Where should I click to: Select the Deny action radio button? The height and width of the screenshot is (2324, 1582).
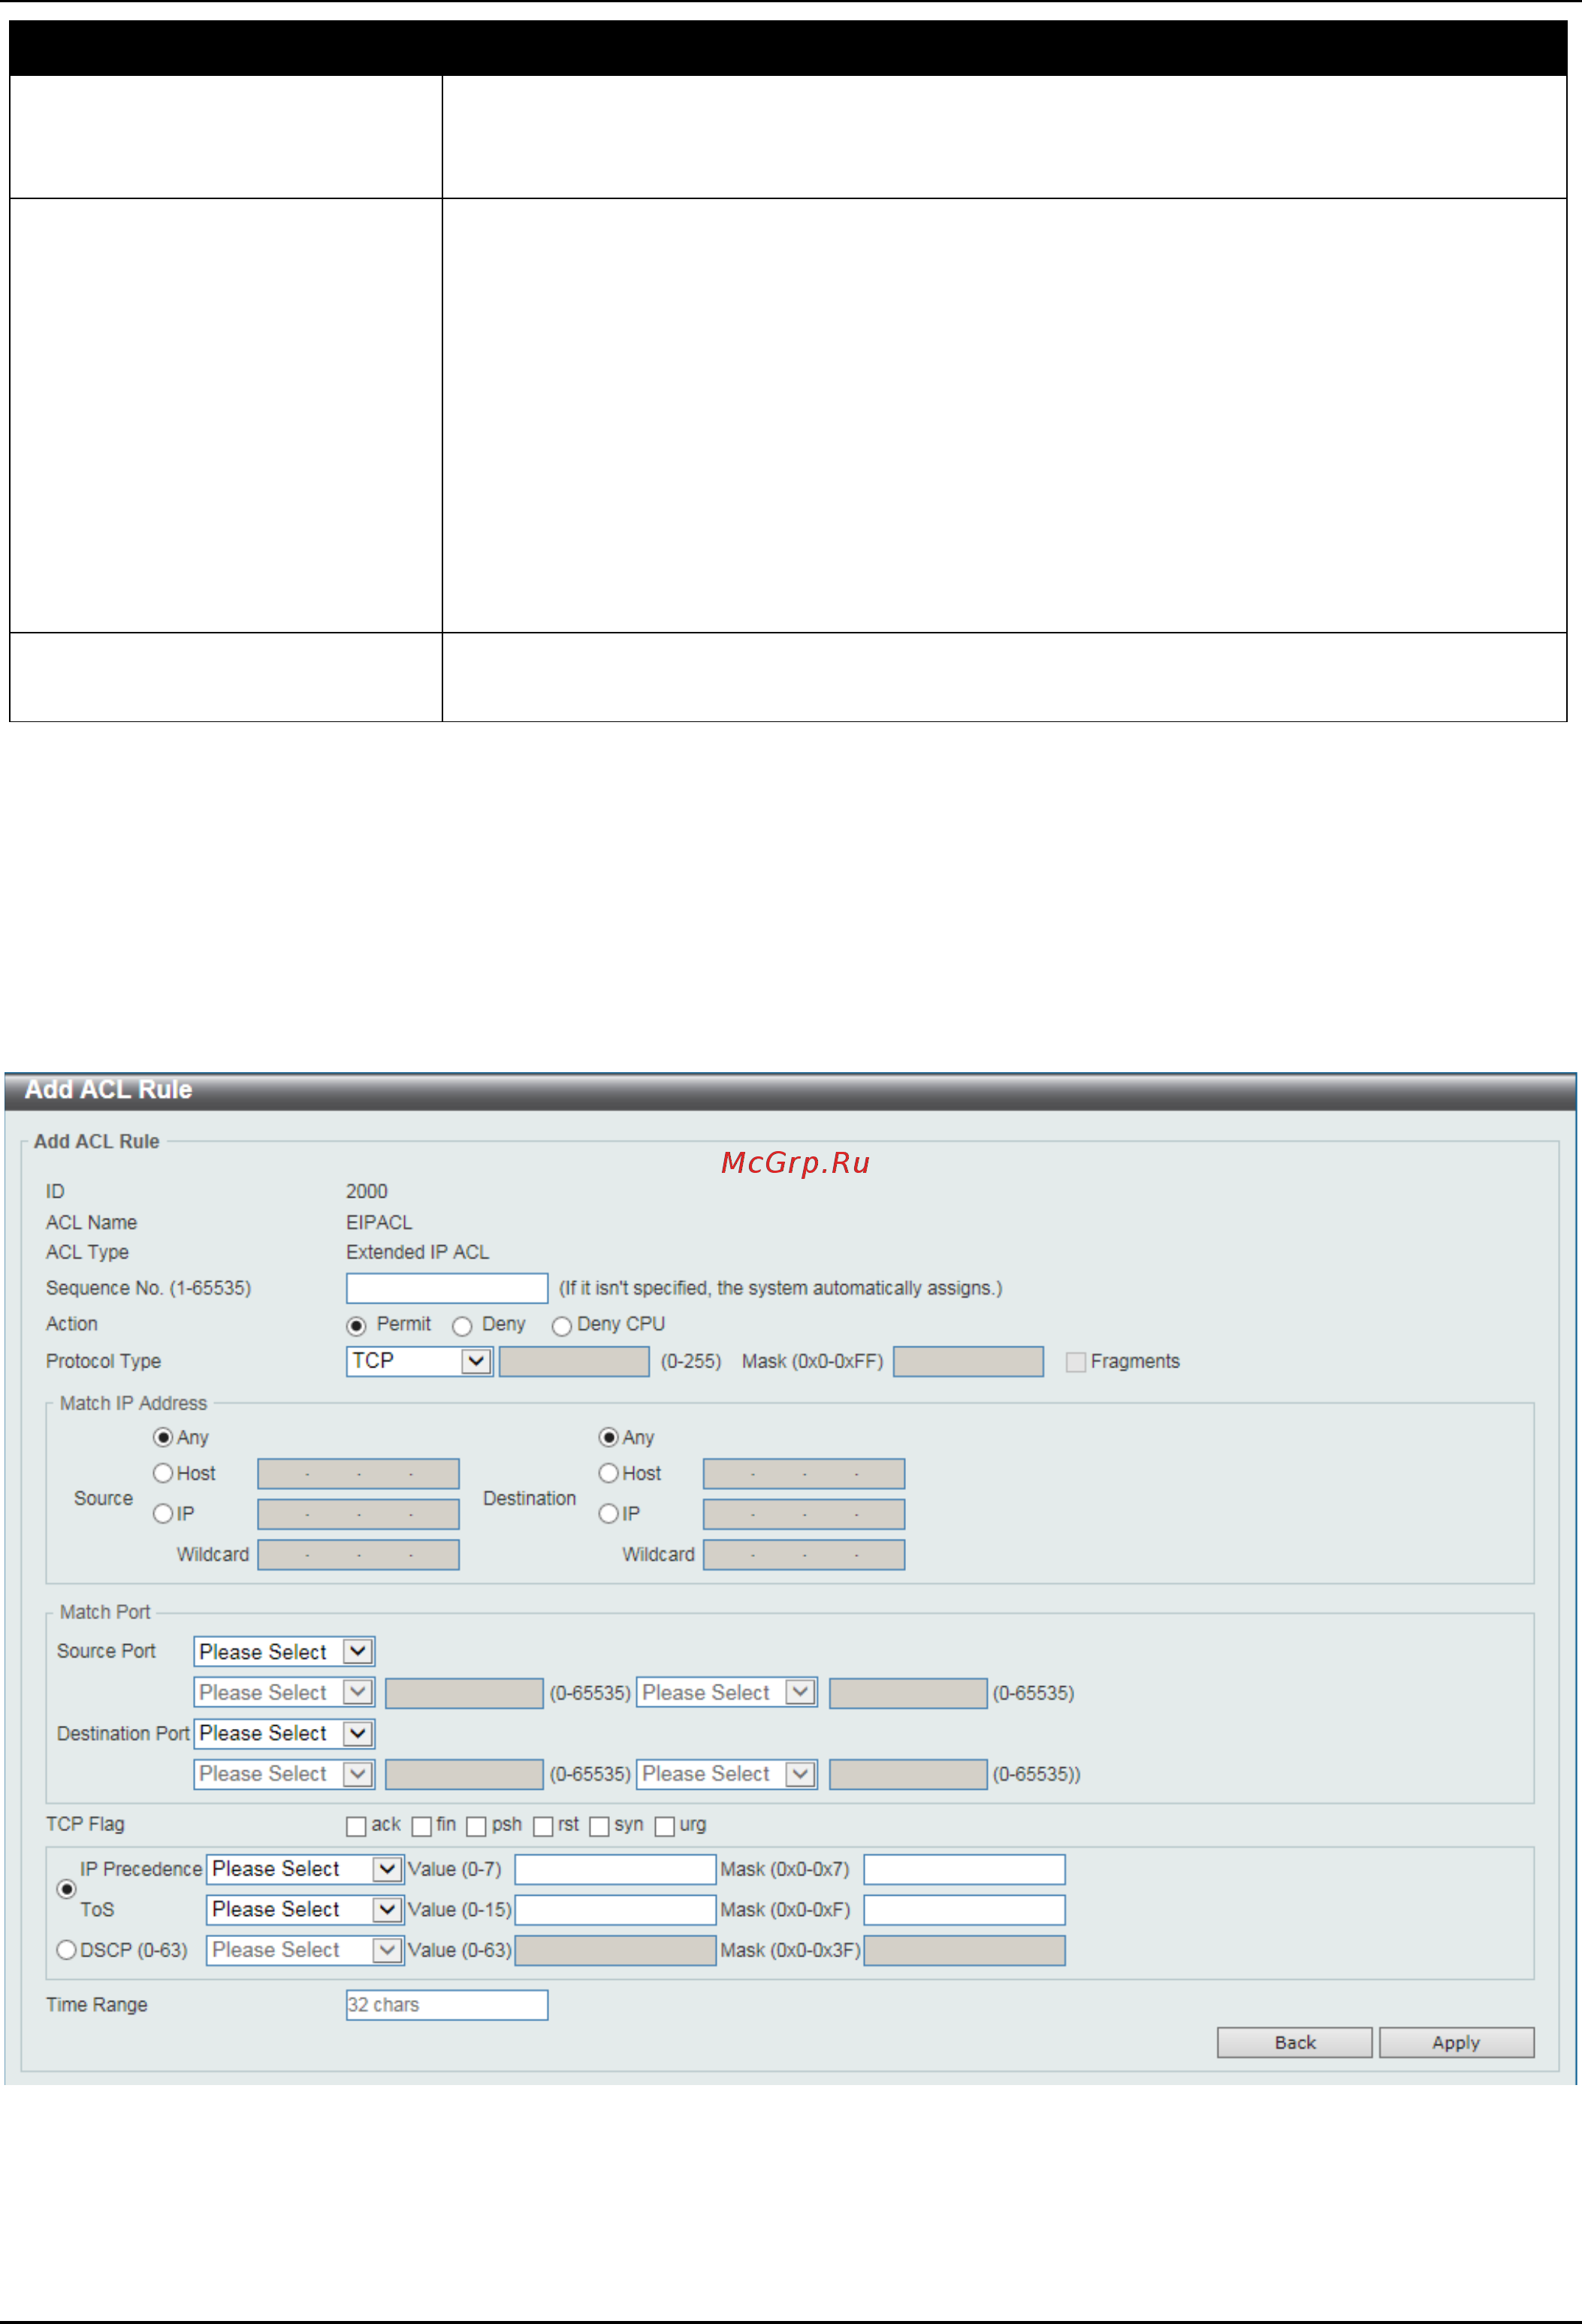coord(462,1326)
